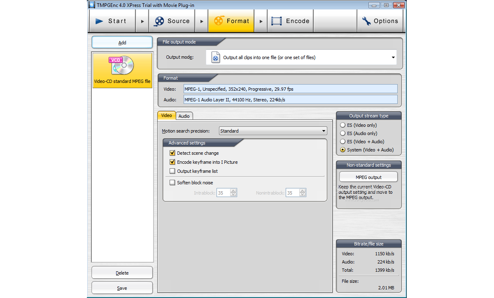This screenshot has width=494, height=298.
Task: Go to the Start stage
Action: point(112,21)
